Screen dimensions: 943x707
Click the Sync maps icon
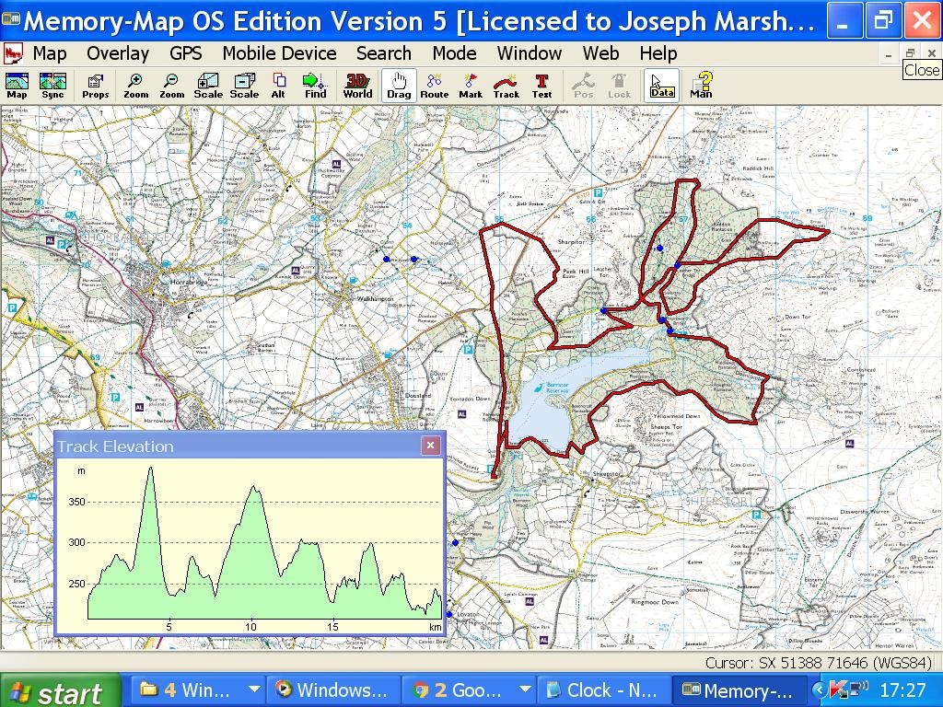52,86
